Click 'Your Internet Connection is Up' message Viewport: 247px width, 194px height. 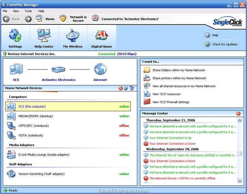point(170,138)
